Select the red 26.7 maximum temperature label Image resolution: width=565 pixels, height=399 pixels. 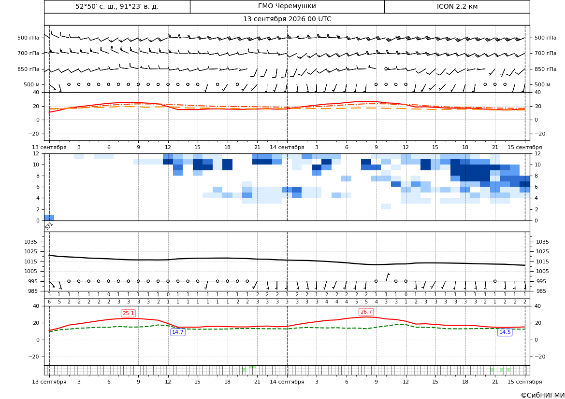tap(366, 312)
